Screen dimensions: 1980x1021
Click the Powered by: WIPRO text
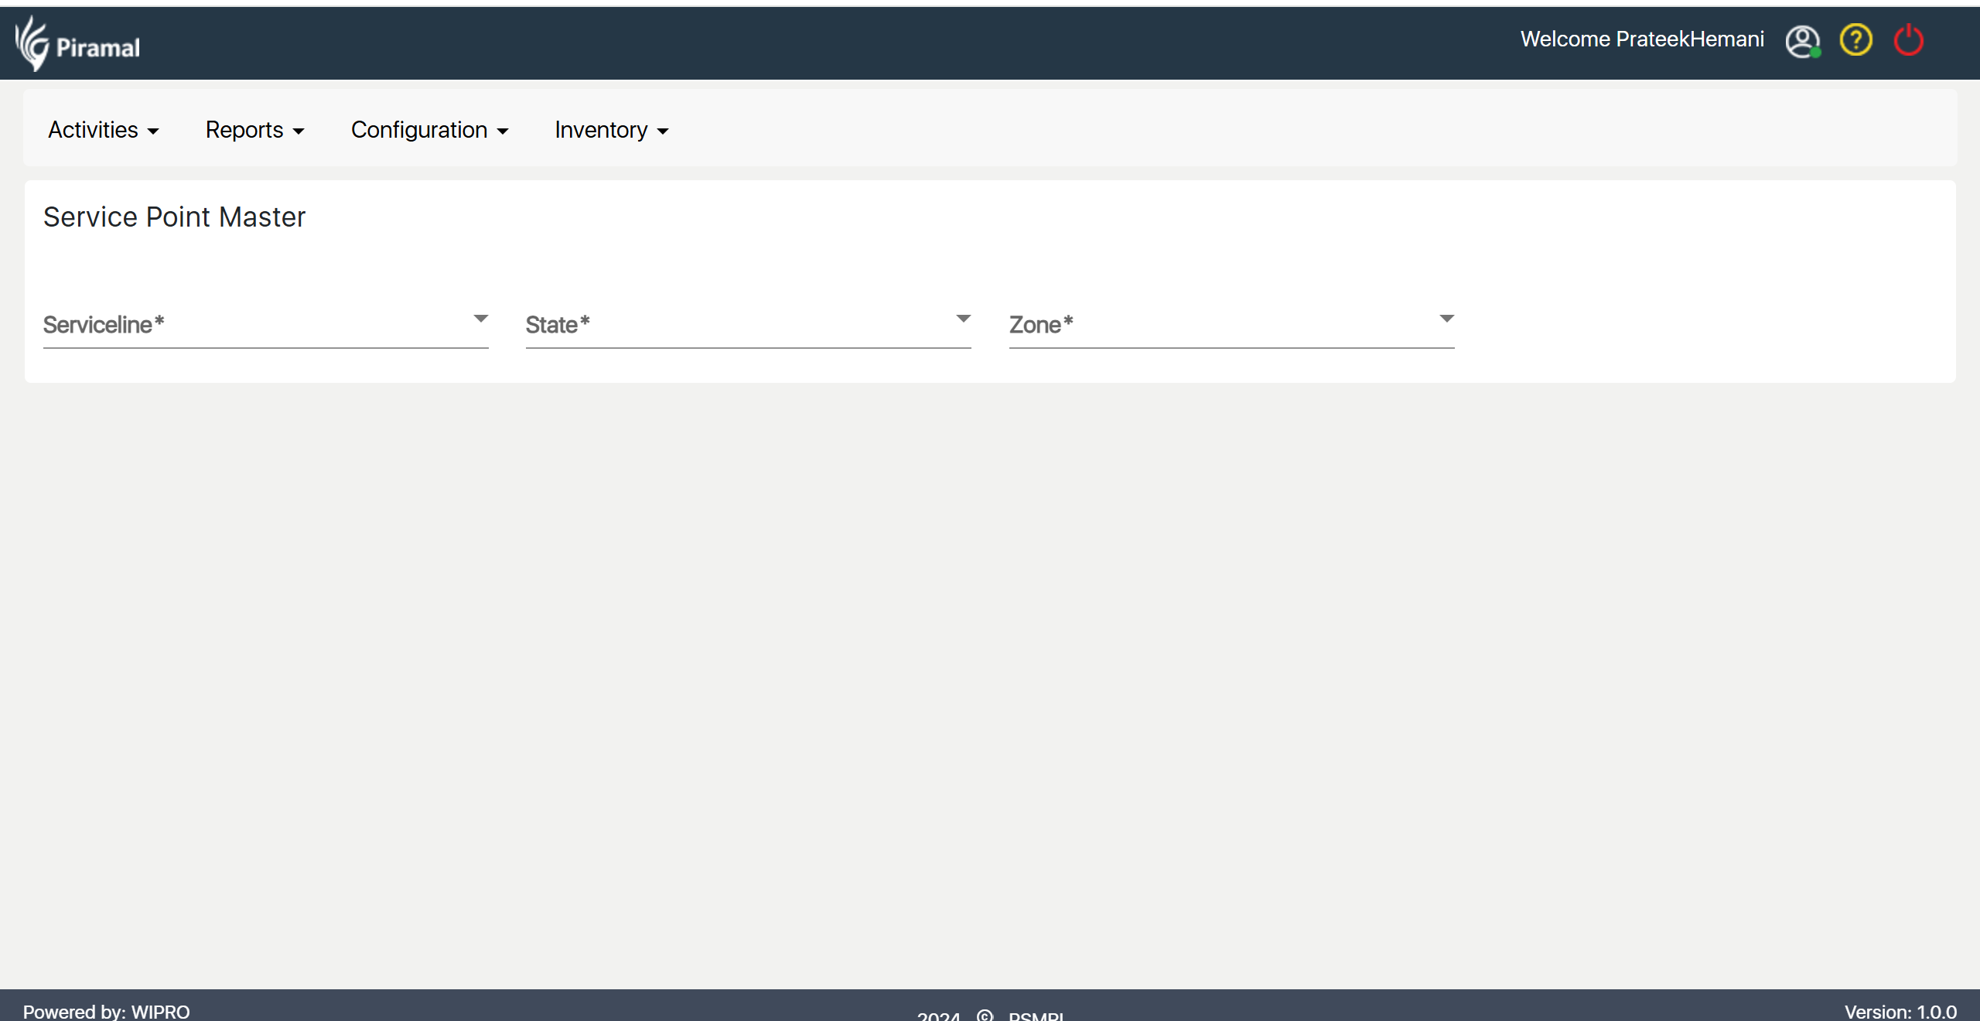coord(106,1011)
